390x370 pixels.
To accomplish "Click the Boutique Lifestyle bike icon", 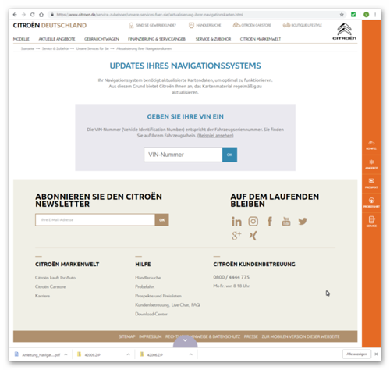I will coord(286,25).
